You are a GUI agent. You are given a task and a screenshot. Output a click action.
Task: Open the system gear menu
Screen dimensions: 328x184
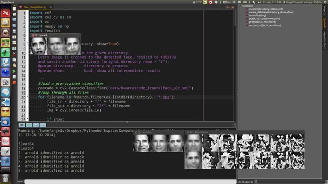tap(325, 2)
